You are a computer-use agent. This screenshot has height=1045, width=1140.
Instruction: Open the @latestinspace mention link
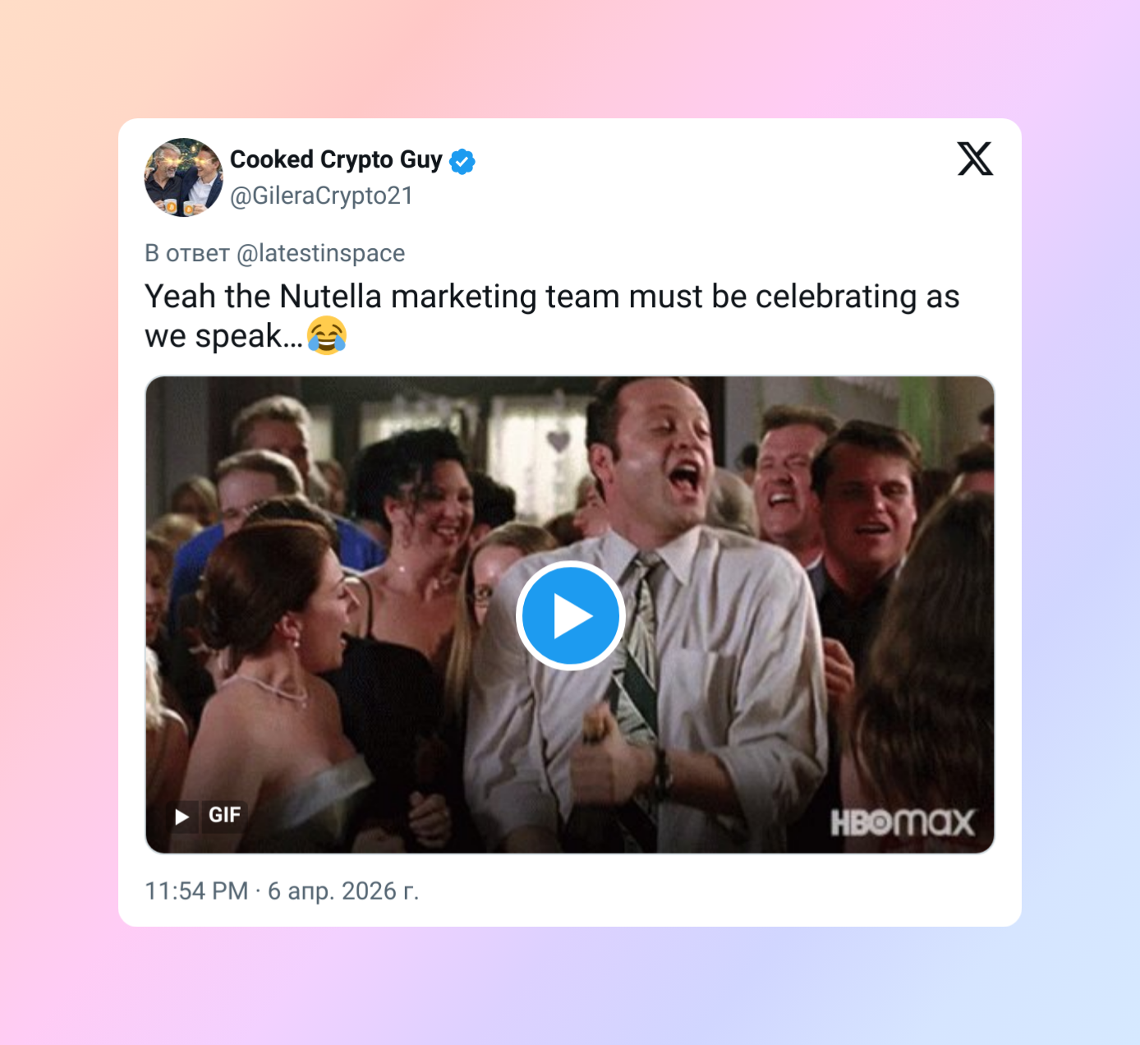click(320, 253)
